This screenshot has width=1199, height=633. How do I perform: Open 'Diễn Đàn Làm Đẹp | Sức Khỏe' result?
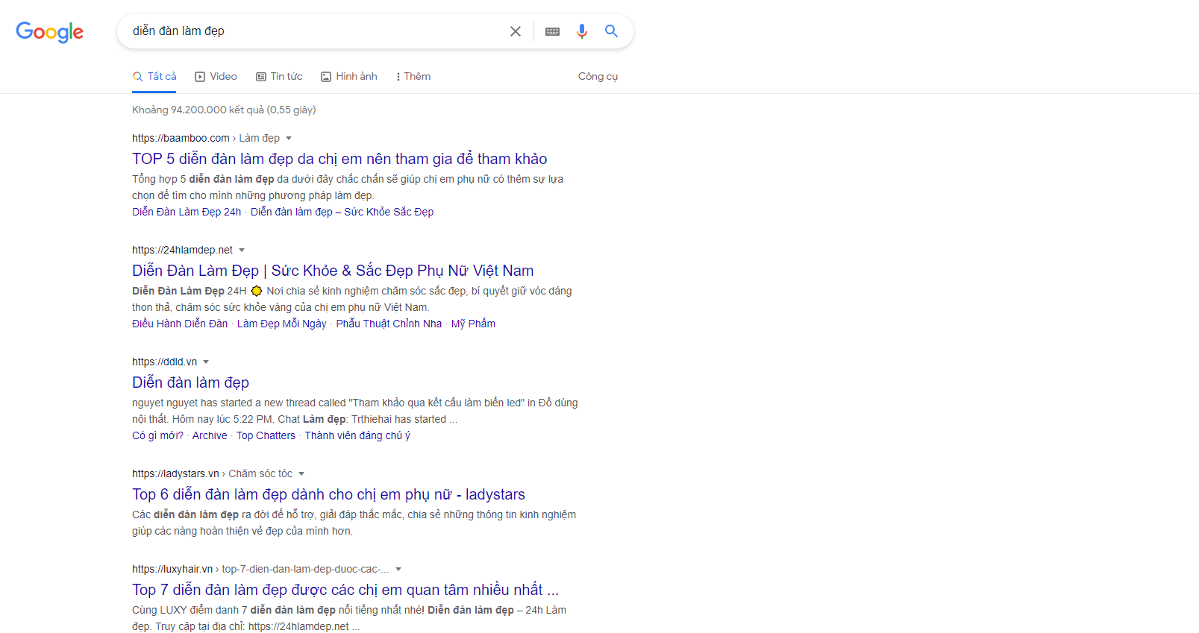[333, 271]
